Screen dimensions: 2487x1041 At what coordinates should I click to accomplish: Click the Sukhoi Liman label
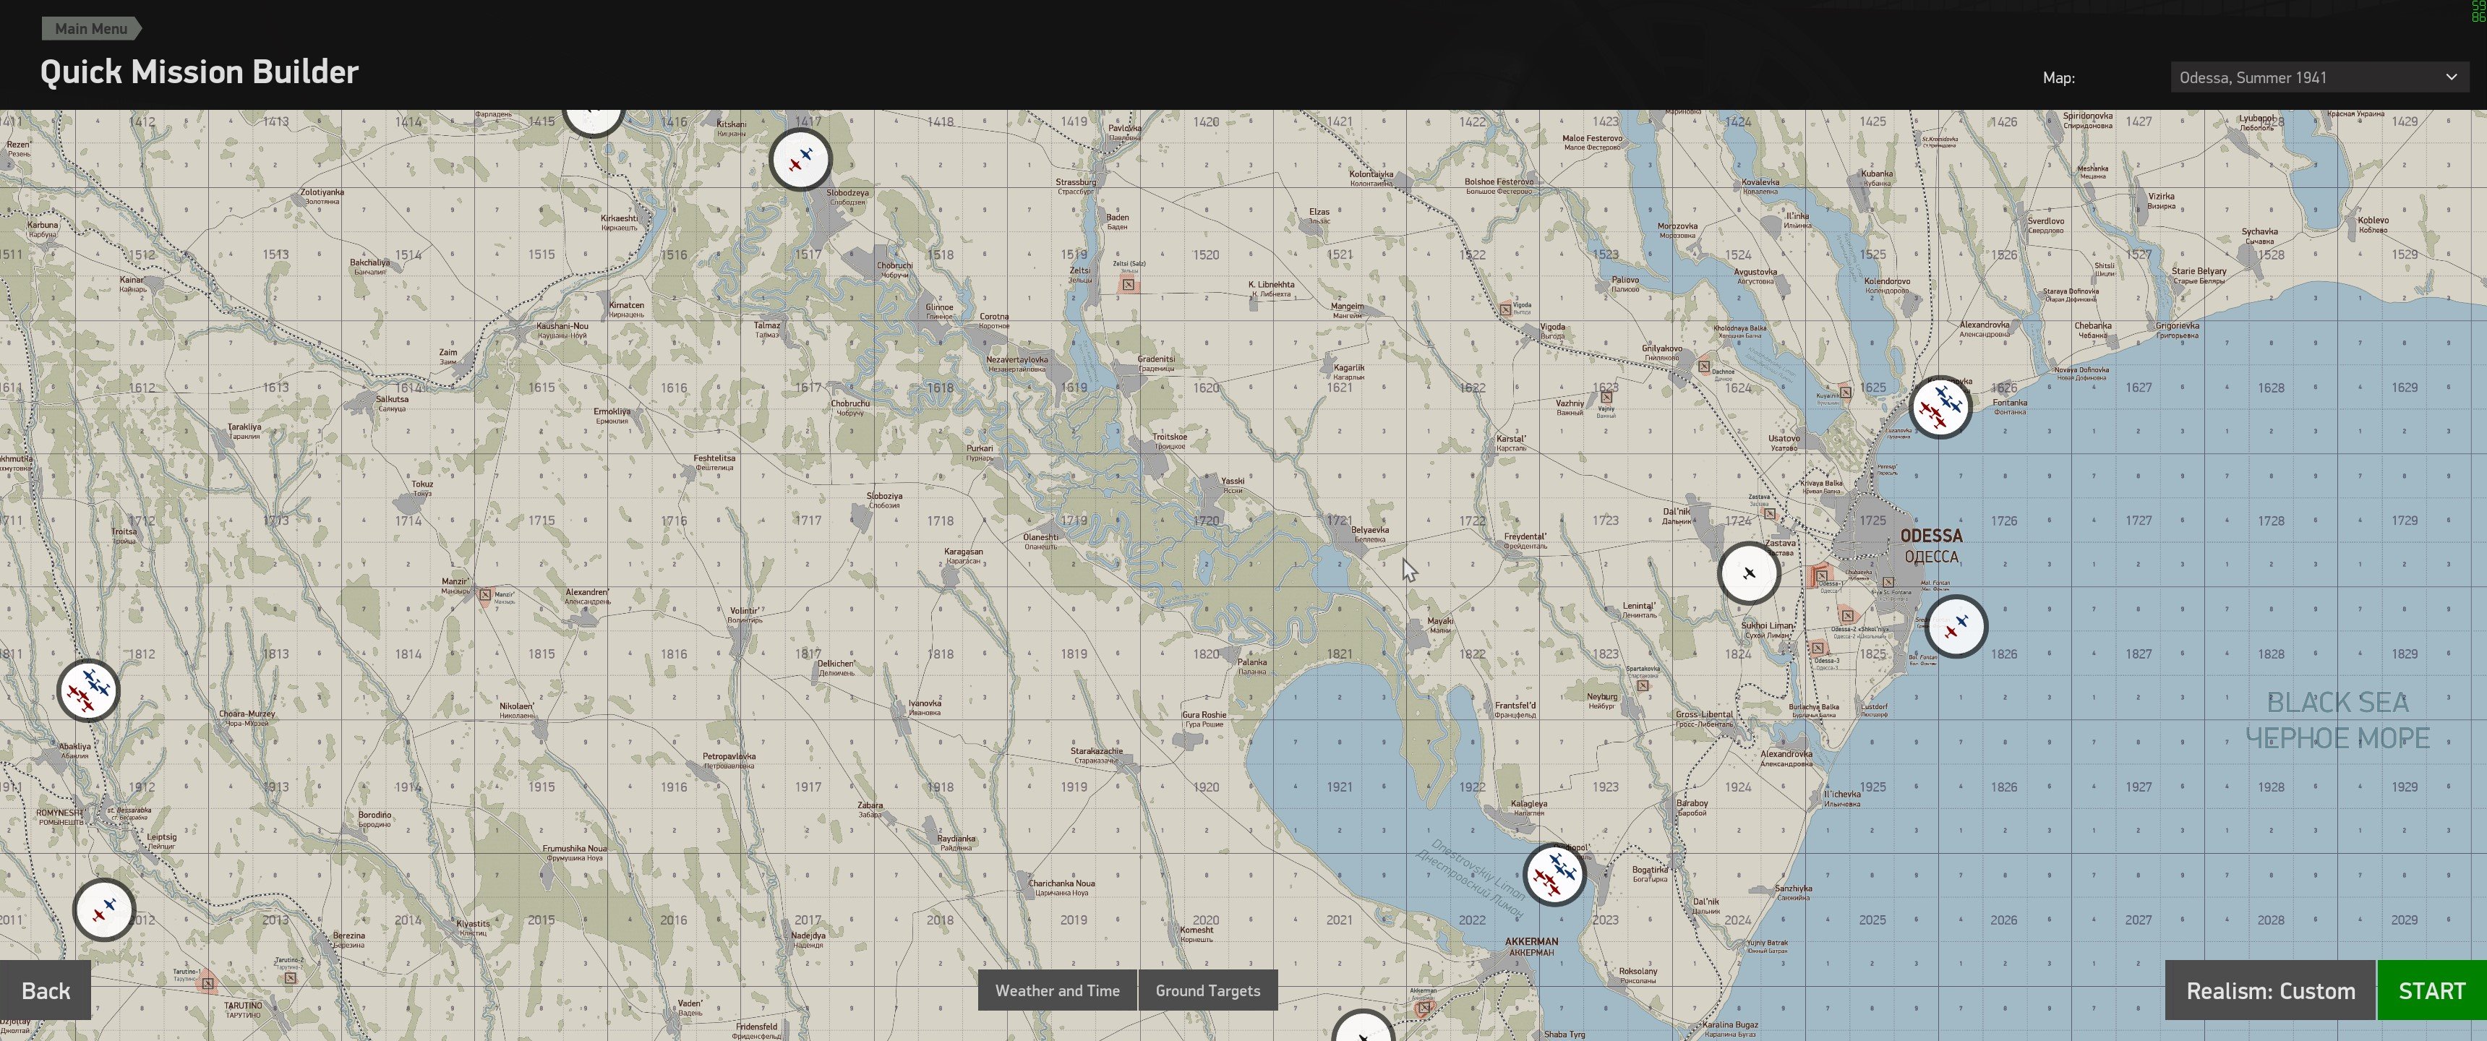(x=1768, y=626)
